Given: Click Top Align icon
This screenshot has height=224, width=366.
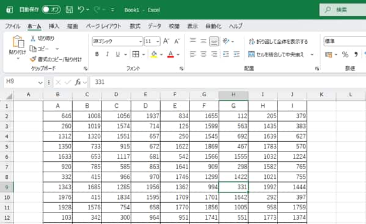Looking at the screenshot, I should [x=193, y=41].
